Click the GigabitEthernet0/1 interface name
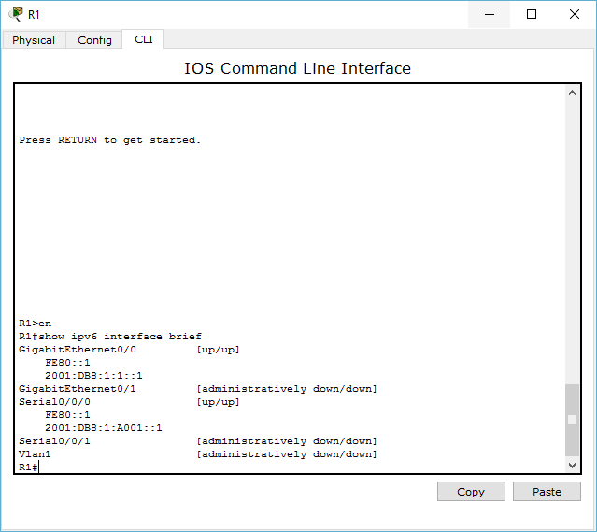The width and height of the screenshot is (597, 532). click(78, 389)
